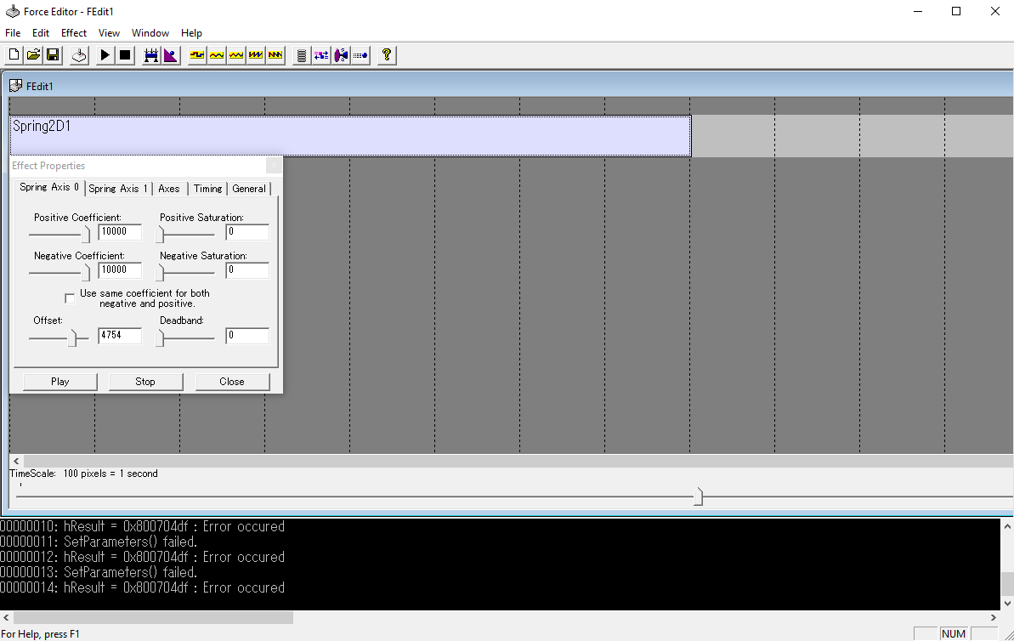Click the Negative Coefficient value field
1014x641 pixels.
pyautogui.click(x=120, y=269)
